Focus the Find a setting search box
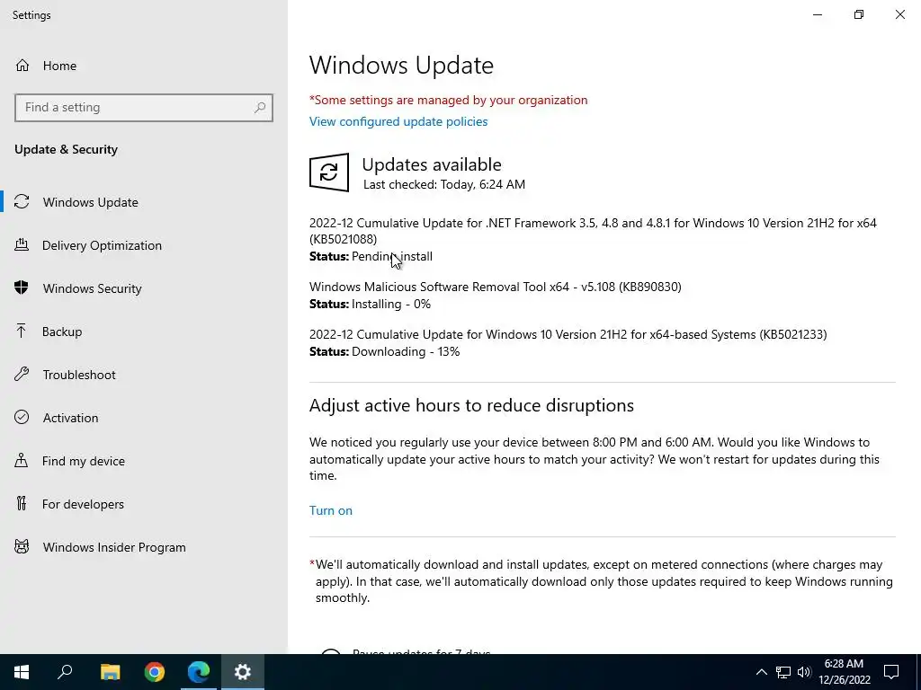Image resolution: width=921 pixels, height=690 pixels. pos(144,108)
